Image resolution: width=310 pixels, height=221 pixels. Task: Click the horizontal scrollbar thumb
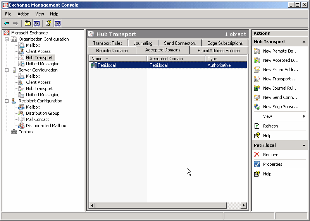[161, 206]
